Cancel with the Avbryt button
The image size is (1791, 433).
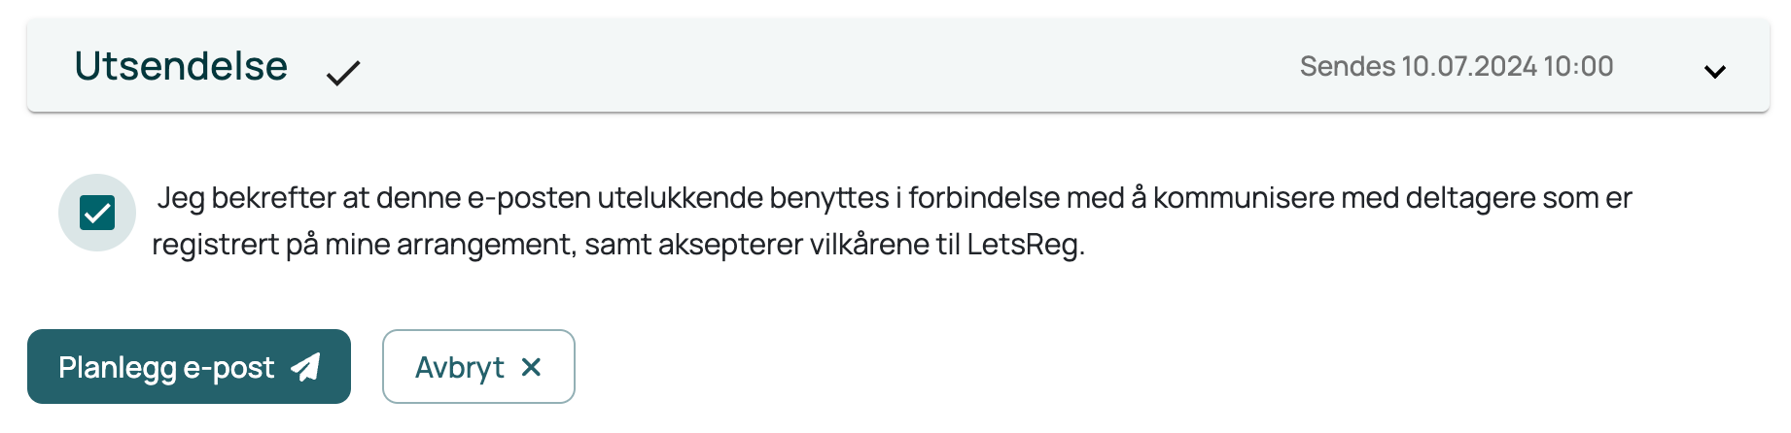[478, 367]
